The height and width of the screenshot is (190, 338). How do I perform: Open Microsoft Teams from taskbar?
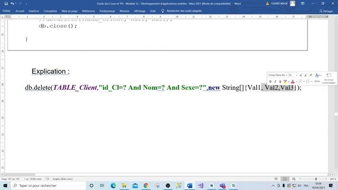[222, 185]
